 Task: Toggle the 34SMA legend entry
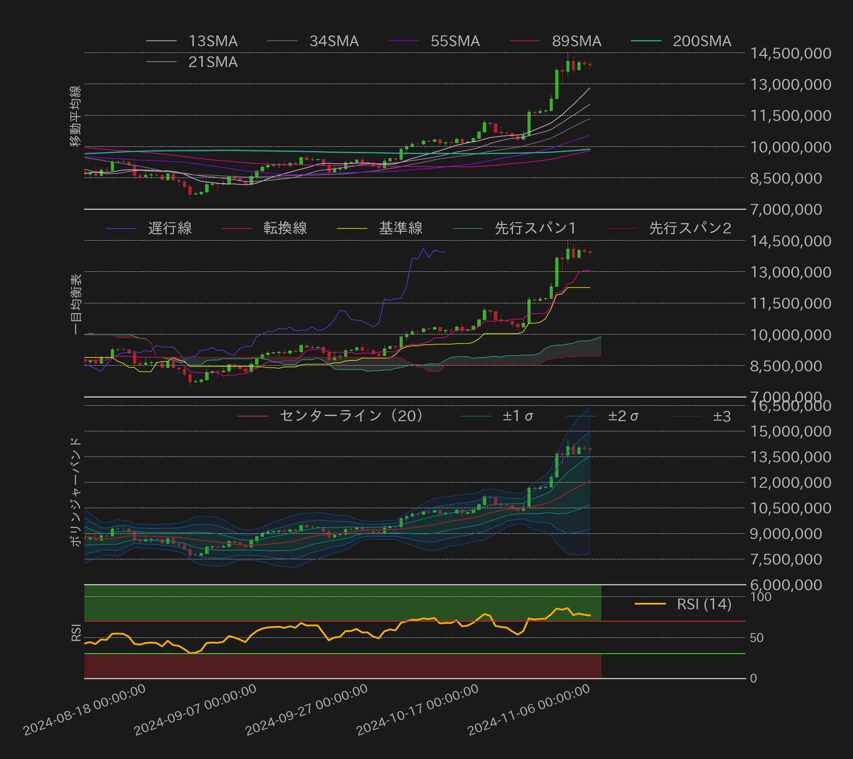click(334, 41)
